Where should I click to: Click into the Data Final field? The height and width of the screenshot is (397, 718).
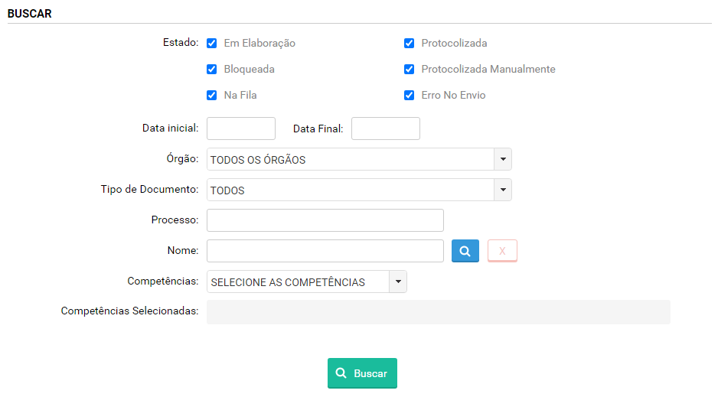[x=385, y=129]
